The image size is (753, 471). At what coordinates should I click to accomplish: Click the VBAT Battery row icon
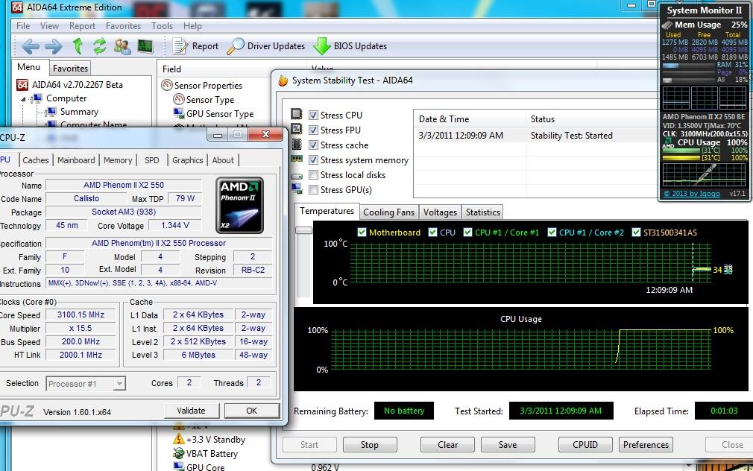tap(179, 453)
